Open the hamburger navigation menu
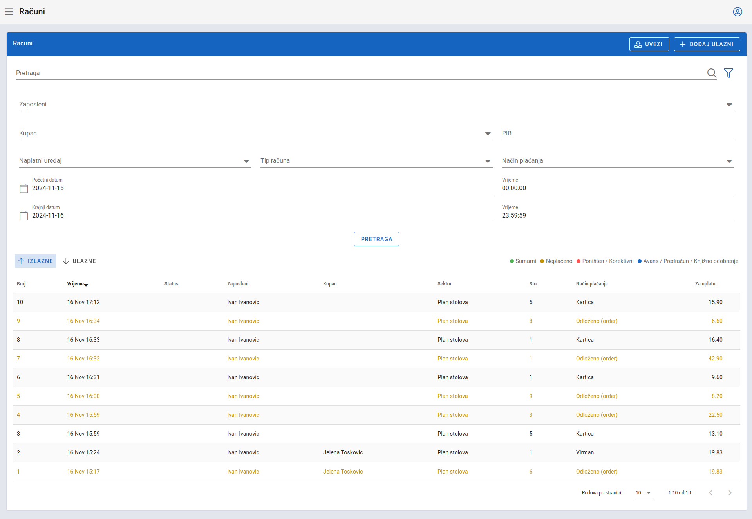Viewport: 752px width, 519px height. [x=9, y=12]
